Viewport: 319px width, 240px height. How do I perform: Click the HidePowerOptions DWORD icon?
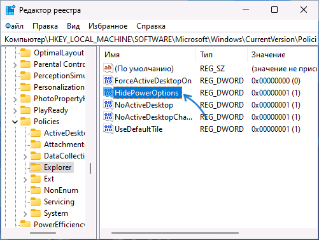(x=108, y=92)
